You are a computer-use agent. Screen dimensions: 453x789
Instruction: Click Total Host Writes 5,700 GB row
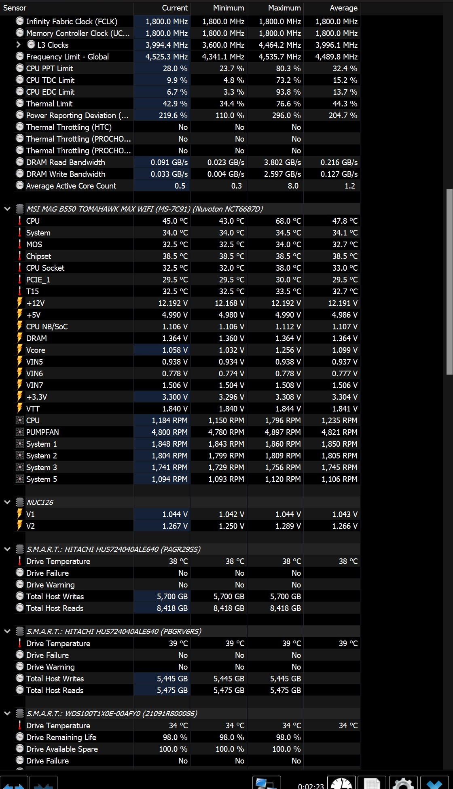(x=180, y=596)
